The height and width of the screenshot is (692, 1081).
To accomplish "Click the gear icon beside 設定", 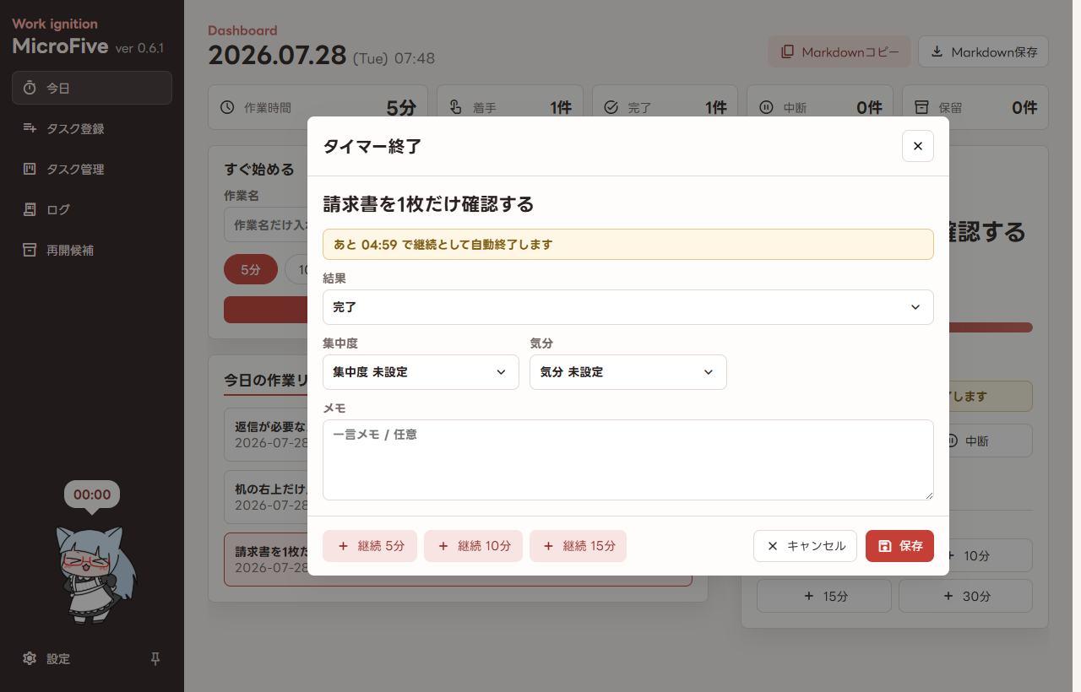I will pos(30,658).
